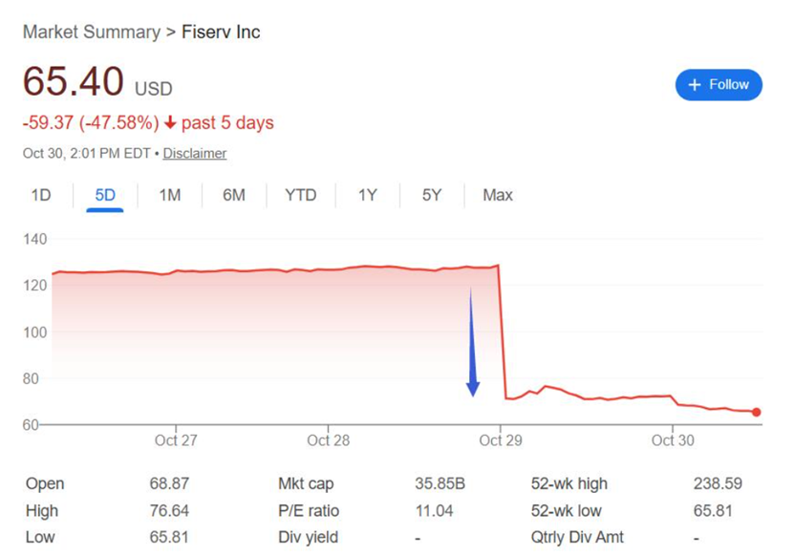Viewport: 794px width, 557px height.
Task: Click the red endpoint dot on the chart
Action: tap(757, 413)
